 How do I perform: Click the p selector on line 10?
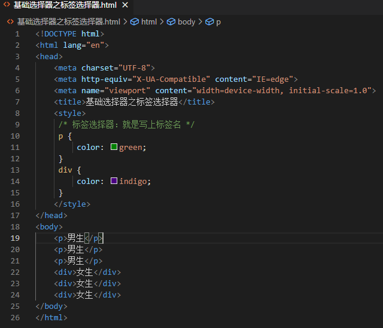(x=60, y=136)
